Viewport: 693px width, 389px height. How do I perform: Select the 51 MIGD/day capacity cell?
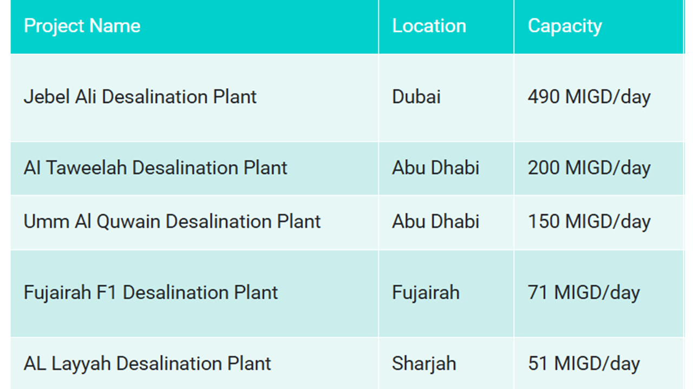(584, 364)
